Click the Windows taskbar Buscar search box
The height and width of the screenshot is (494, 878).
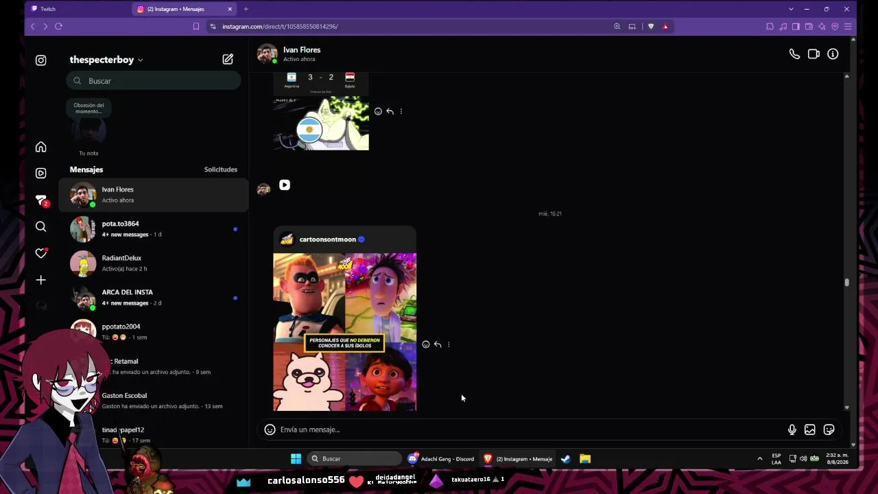[x=354, y=458]
